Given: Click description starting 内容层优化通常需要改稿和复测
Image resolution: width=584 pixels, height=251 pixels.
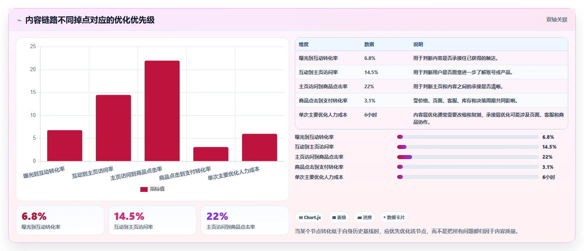Looking at the screenshot, I should (488, 118).
